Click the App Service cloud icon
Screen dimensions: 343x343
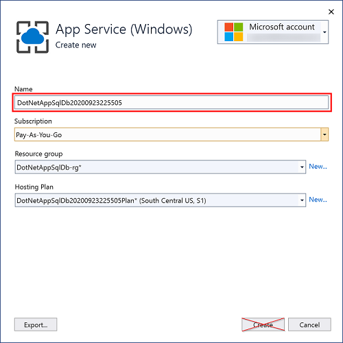click(32, 37)
